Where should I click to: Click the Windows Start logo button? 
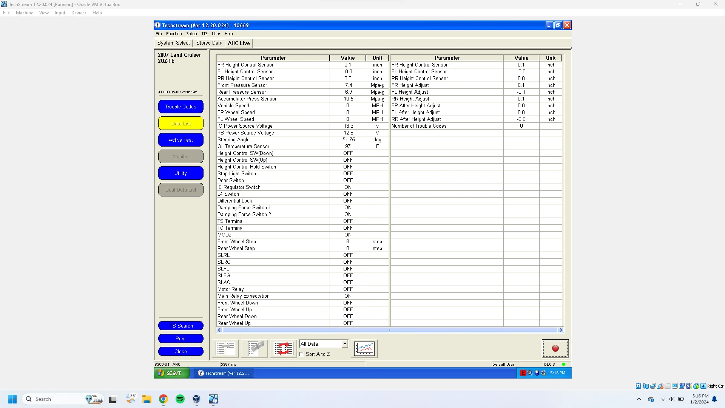(12, 399)
